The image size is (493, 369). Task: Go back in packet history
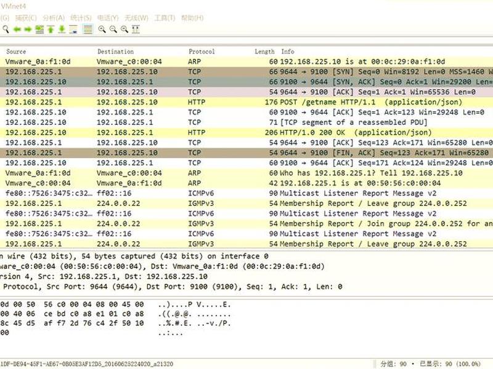tap(17, 30)
